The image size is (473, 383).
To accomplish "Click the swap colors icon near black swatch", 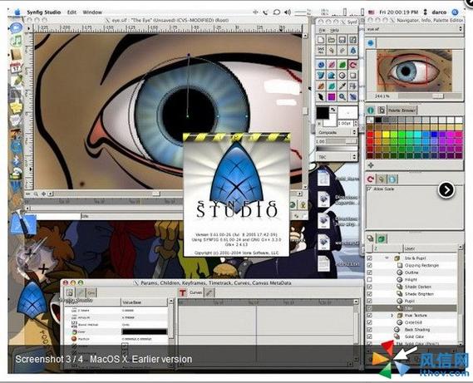I will [333, 110].
